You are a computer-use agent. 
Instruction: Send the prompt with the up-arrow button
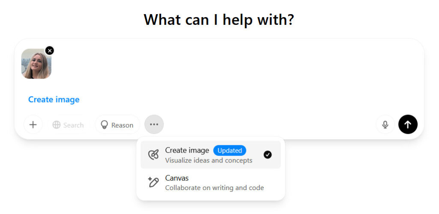[408, 124]
